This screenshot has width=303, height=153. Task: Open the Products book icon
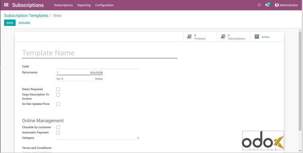pos(189,37)
